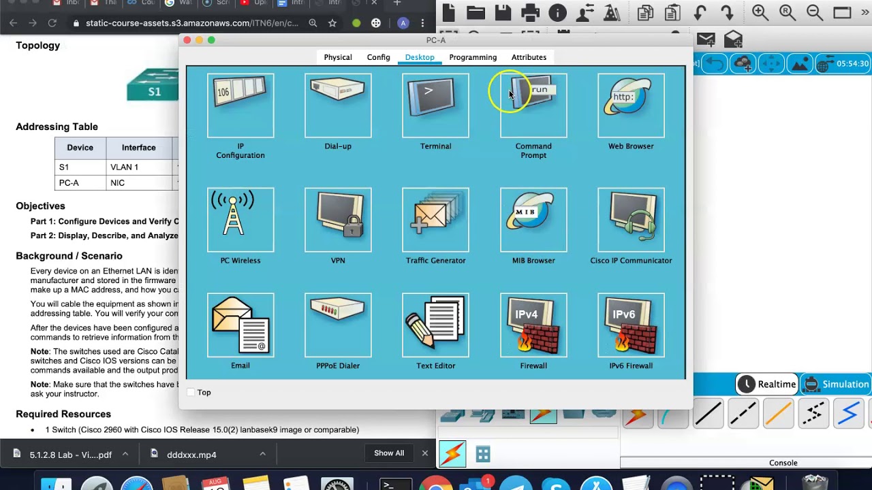Open the VPN app
872x490 pixels.
point(338,220)
